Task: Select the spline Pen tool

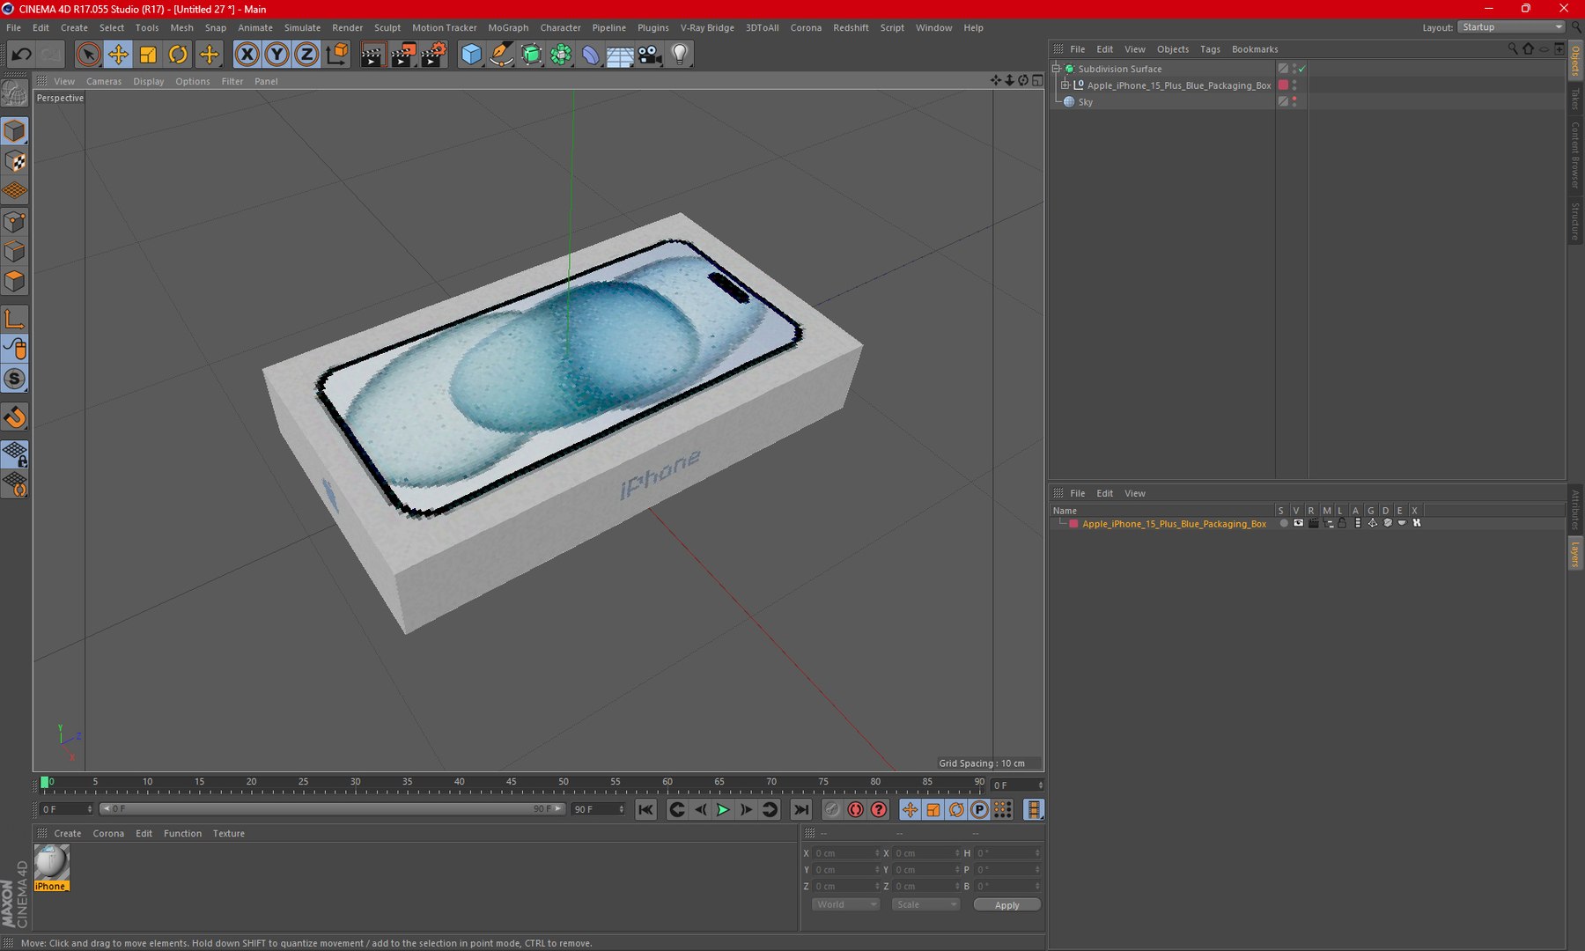Action: click(501, 55)
